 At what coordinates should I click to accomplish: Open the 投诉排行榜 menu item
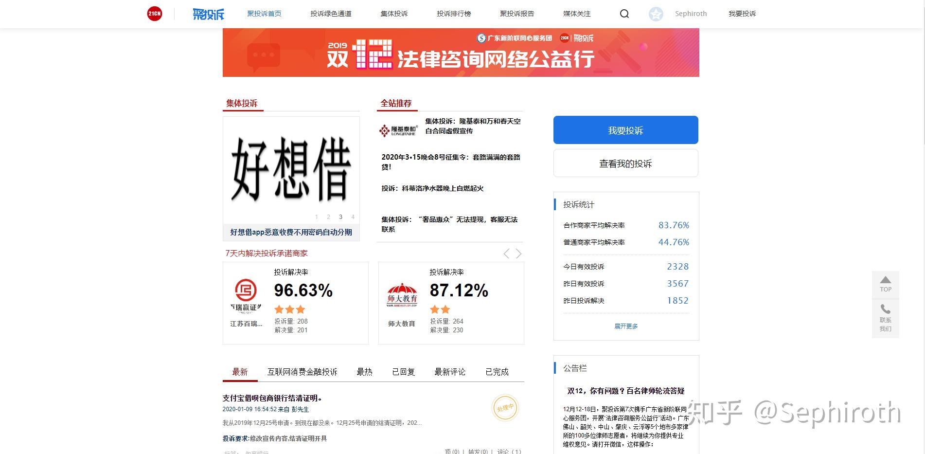coord(454,14)
